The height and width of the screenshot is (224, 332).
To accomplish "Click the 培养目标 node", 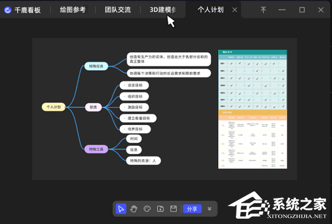I will [135, 129].
